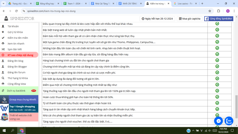Open 'Dịch vụ backlink' sidebar item
Image resolution: width=238 pixels, height=134 pixels.
point(17,91)
